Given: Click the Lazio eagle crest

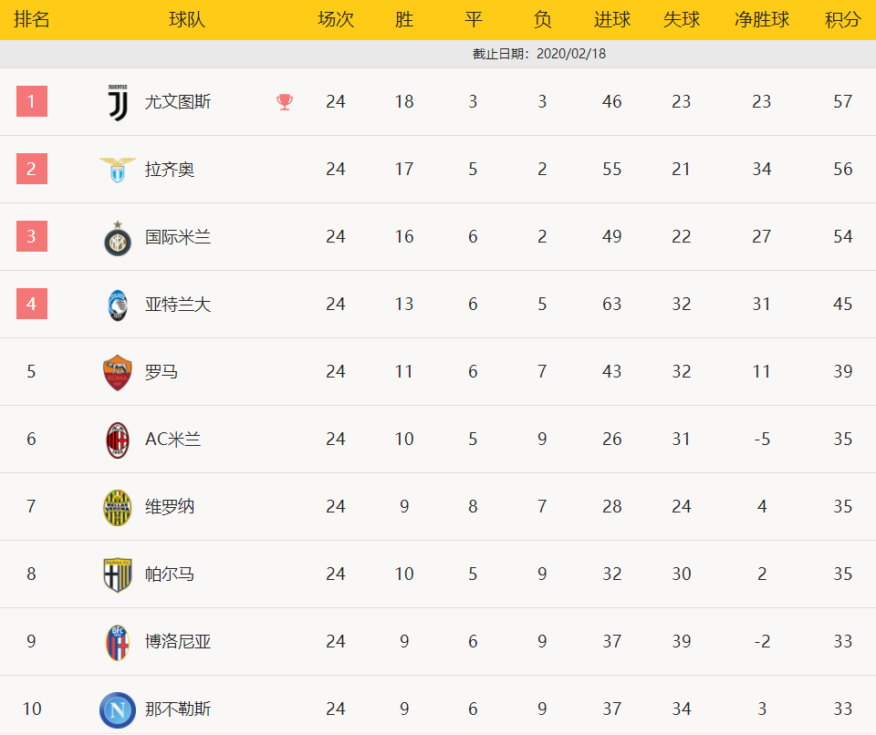Looking at the screenshot, I should point(118,170).
